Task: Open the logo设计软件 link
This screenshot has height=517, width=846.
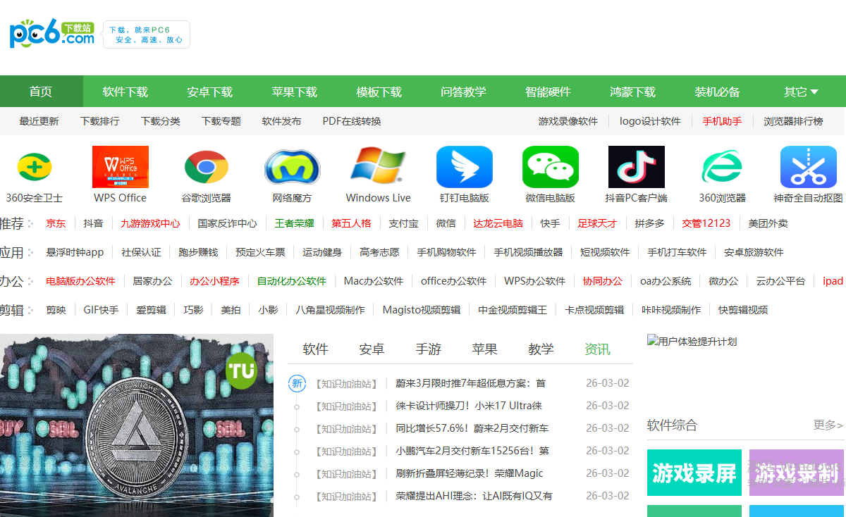Action: (x=650, y=121)
